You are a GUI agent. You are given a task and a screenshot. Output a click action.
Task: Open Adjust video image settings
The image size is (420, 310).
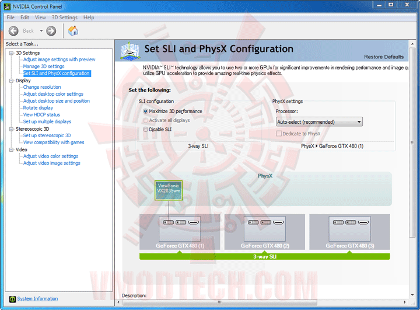tap(52, 163)
